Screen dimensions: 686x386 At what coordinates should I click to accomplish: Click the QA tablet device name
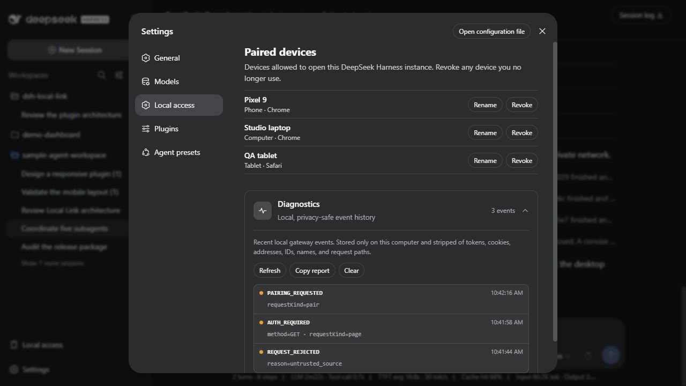coord(260,155)
